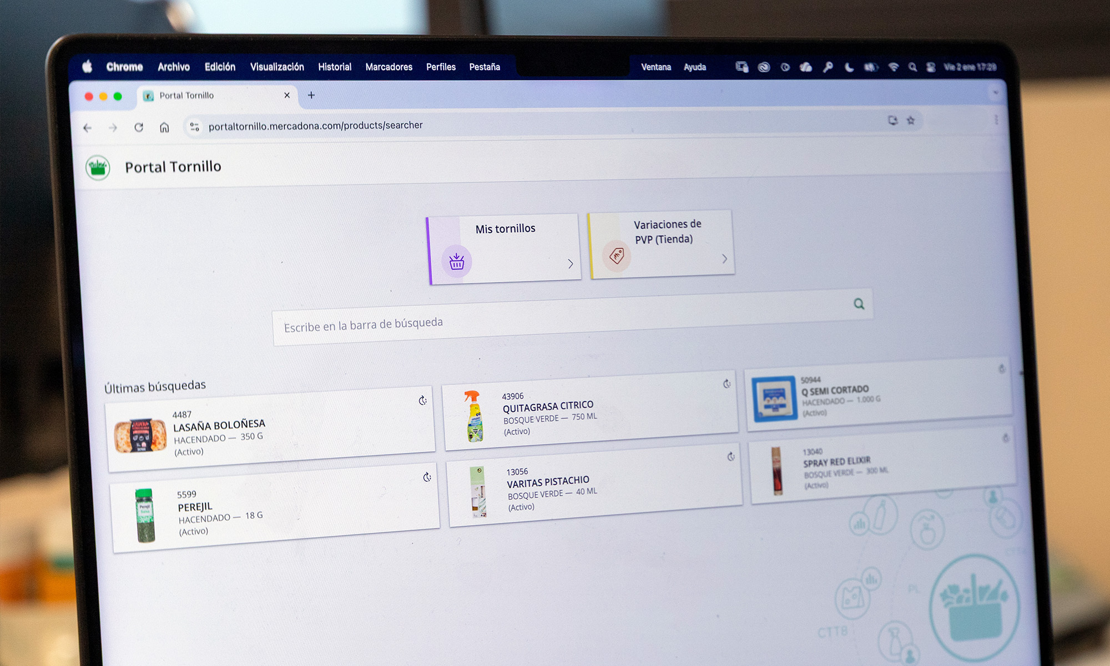Image resolution: width=1110 pixels, height=666 pixels.
Task: Open the Edición menu
Action: [x=220, y=67]
